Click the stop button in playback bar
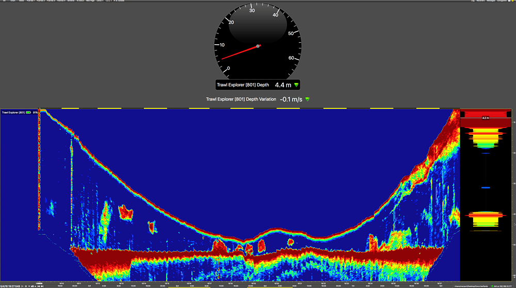Image resolution: width=516 pixels, height=288 pixels. tap(26, 286)
